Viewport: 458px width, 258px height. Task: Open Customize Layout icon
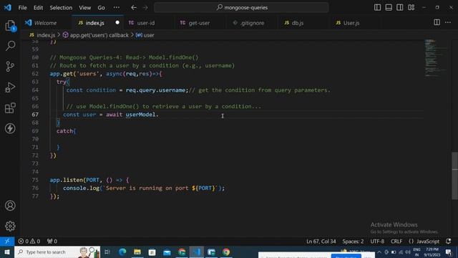411,7
